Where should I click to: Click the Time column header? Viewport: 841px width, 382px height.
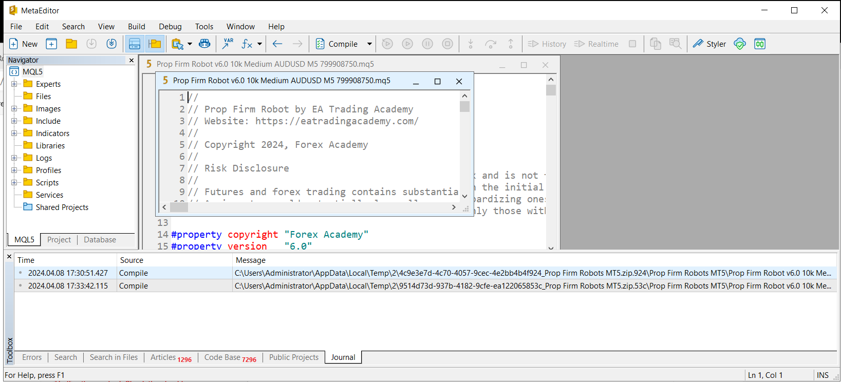pos(66,260)
